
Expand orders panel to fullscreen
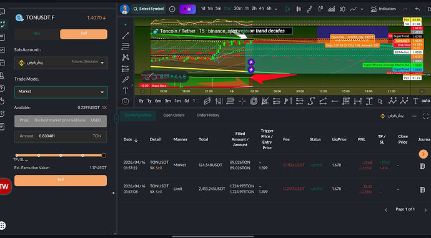point(426,116)
